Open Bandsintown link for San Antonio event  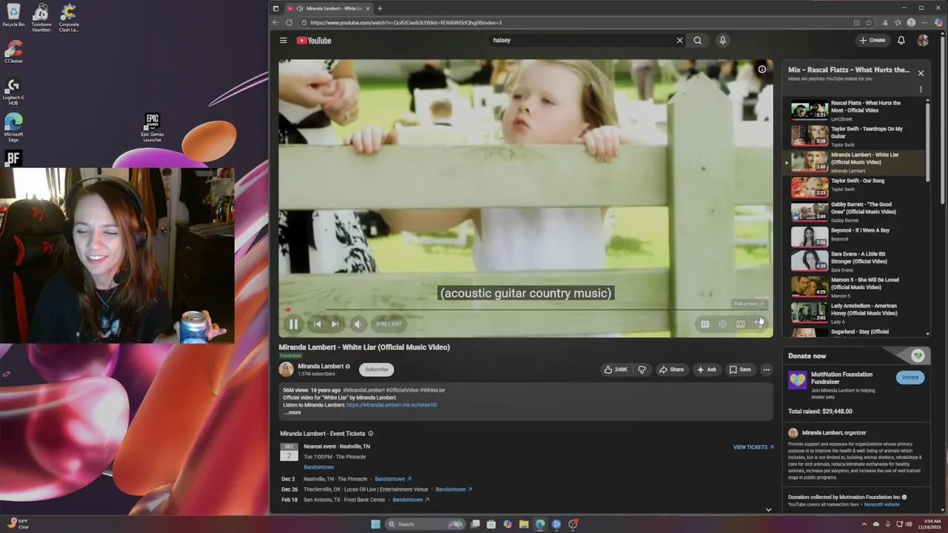click(410, 500)
